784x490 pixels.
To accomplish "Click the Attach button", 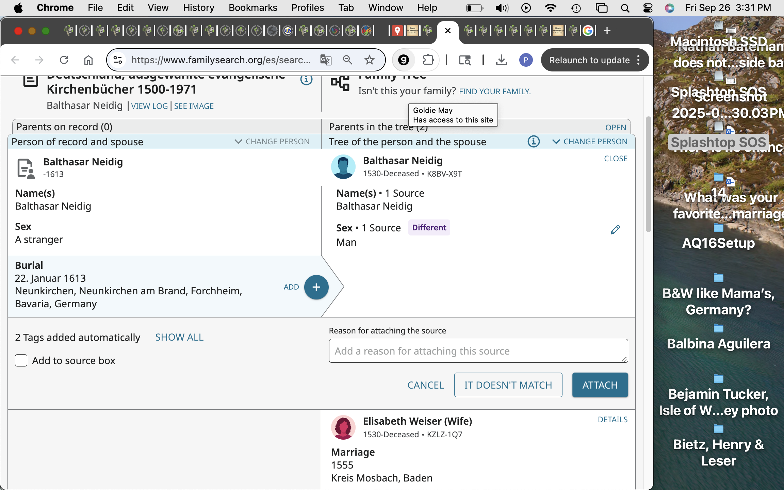I will [600, 385].
